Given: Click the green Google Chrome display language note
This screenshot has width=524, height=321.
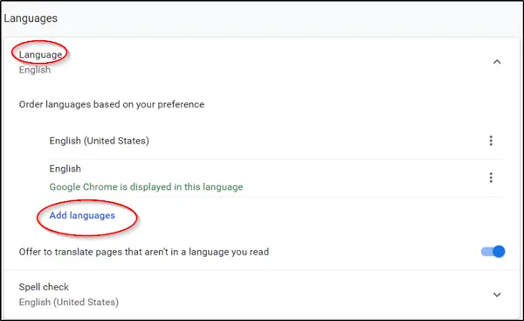Looking at the screenshot, I should click(146, 187).
